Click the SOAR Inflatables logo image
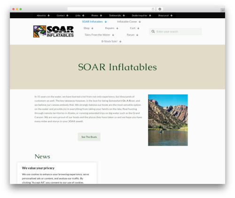 [x=54, y=31]
